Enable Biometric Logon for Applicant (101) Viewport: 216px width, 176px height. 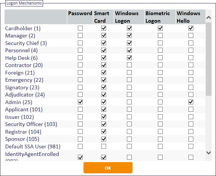(160, 109)
